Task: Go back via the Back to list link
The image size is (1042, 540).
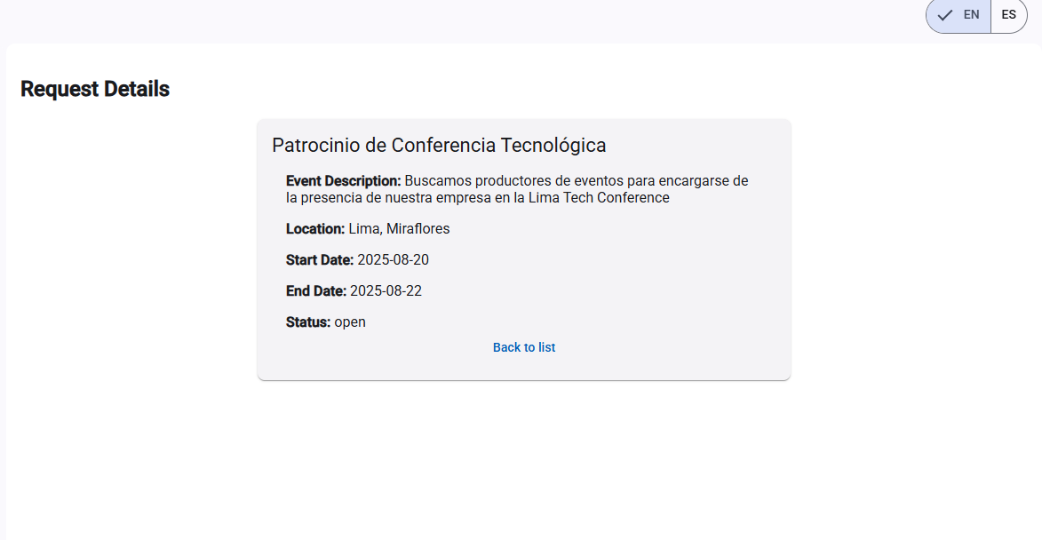Action: point(523,347)
